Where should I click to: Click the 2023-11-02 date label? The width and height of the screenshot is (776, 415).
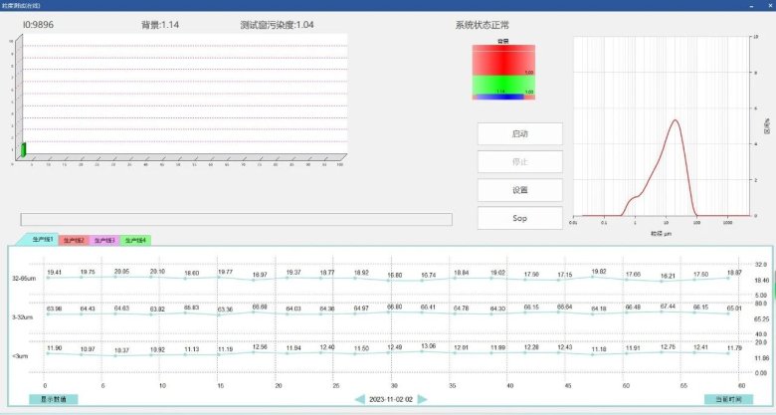pyautogui.click(x=391, y=399)
